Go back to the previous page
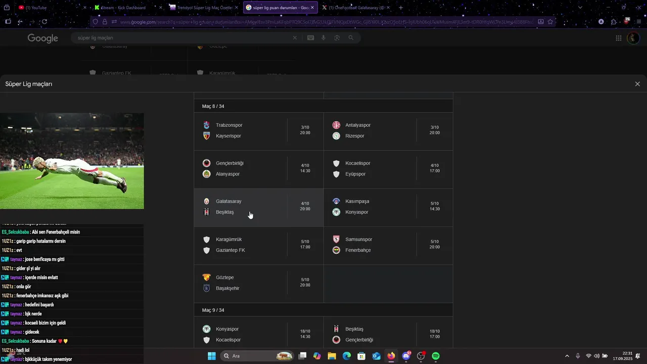 tap(20, 22)
